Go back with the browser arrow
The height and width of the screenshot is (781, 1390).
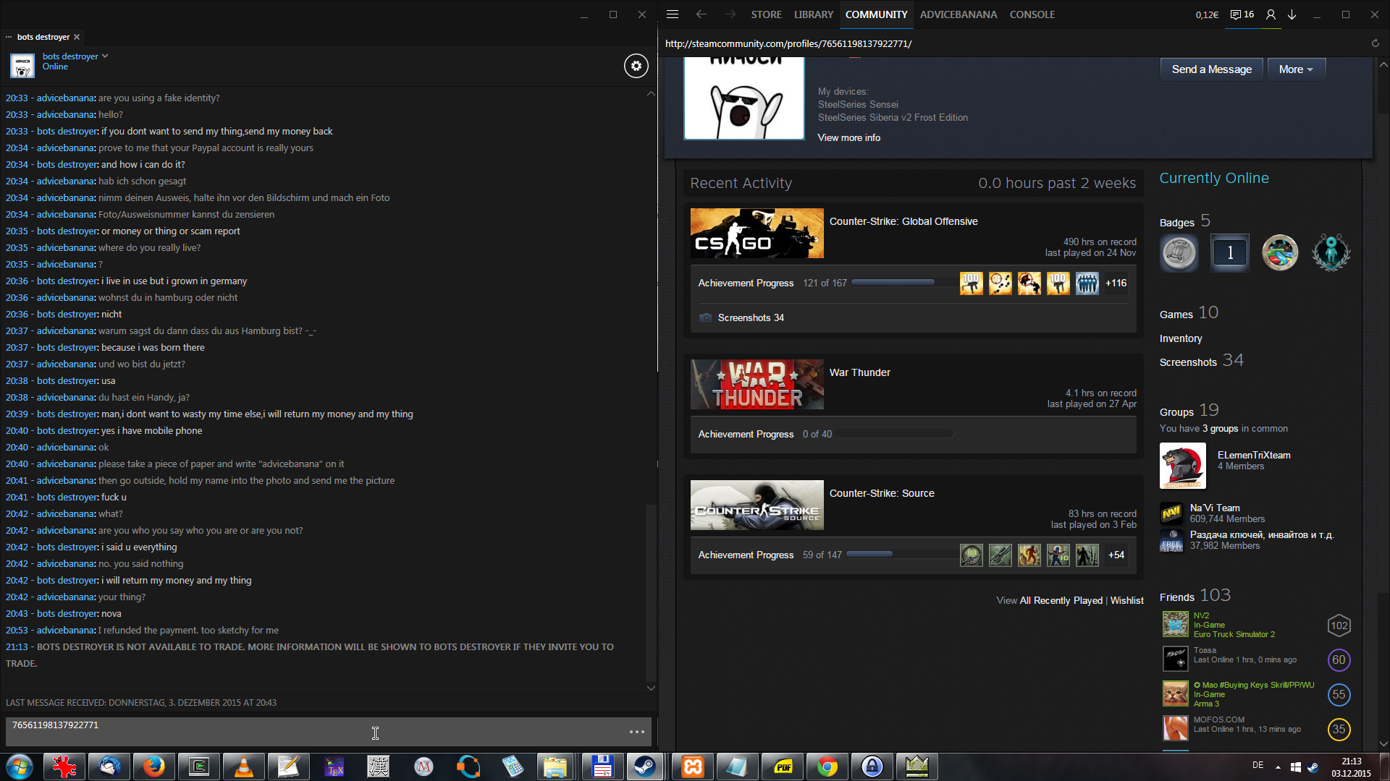[x=701, y=14]
